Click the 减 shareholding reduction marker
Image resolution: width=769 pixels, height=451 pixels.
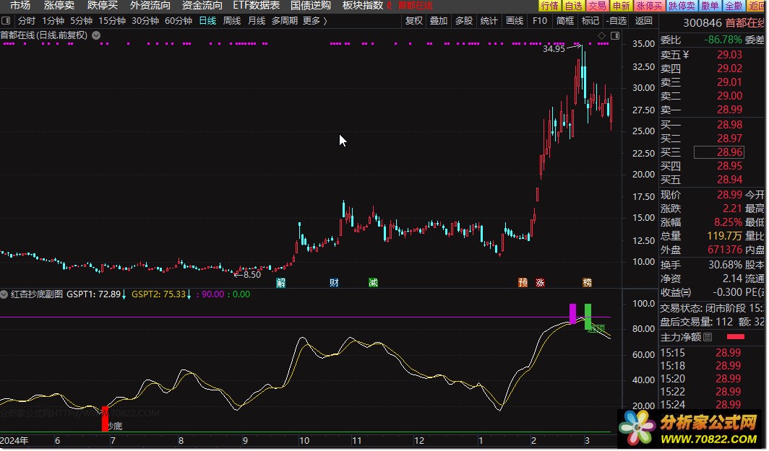point(373,283)
